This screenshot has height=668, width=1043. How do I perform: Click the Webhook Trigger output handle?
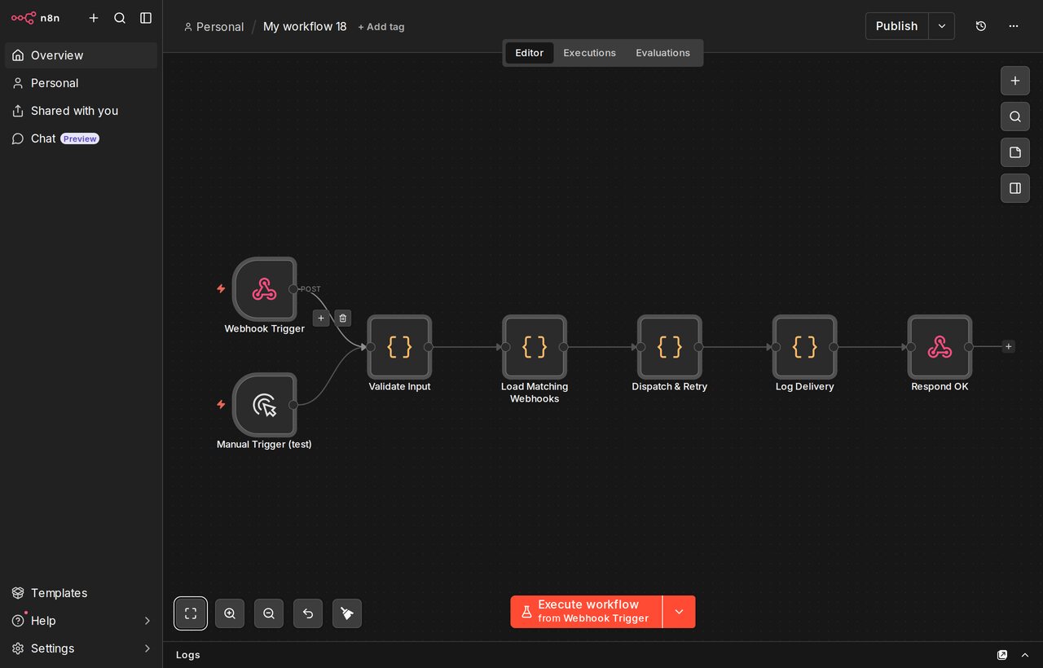(x=293, y=289)
